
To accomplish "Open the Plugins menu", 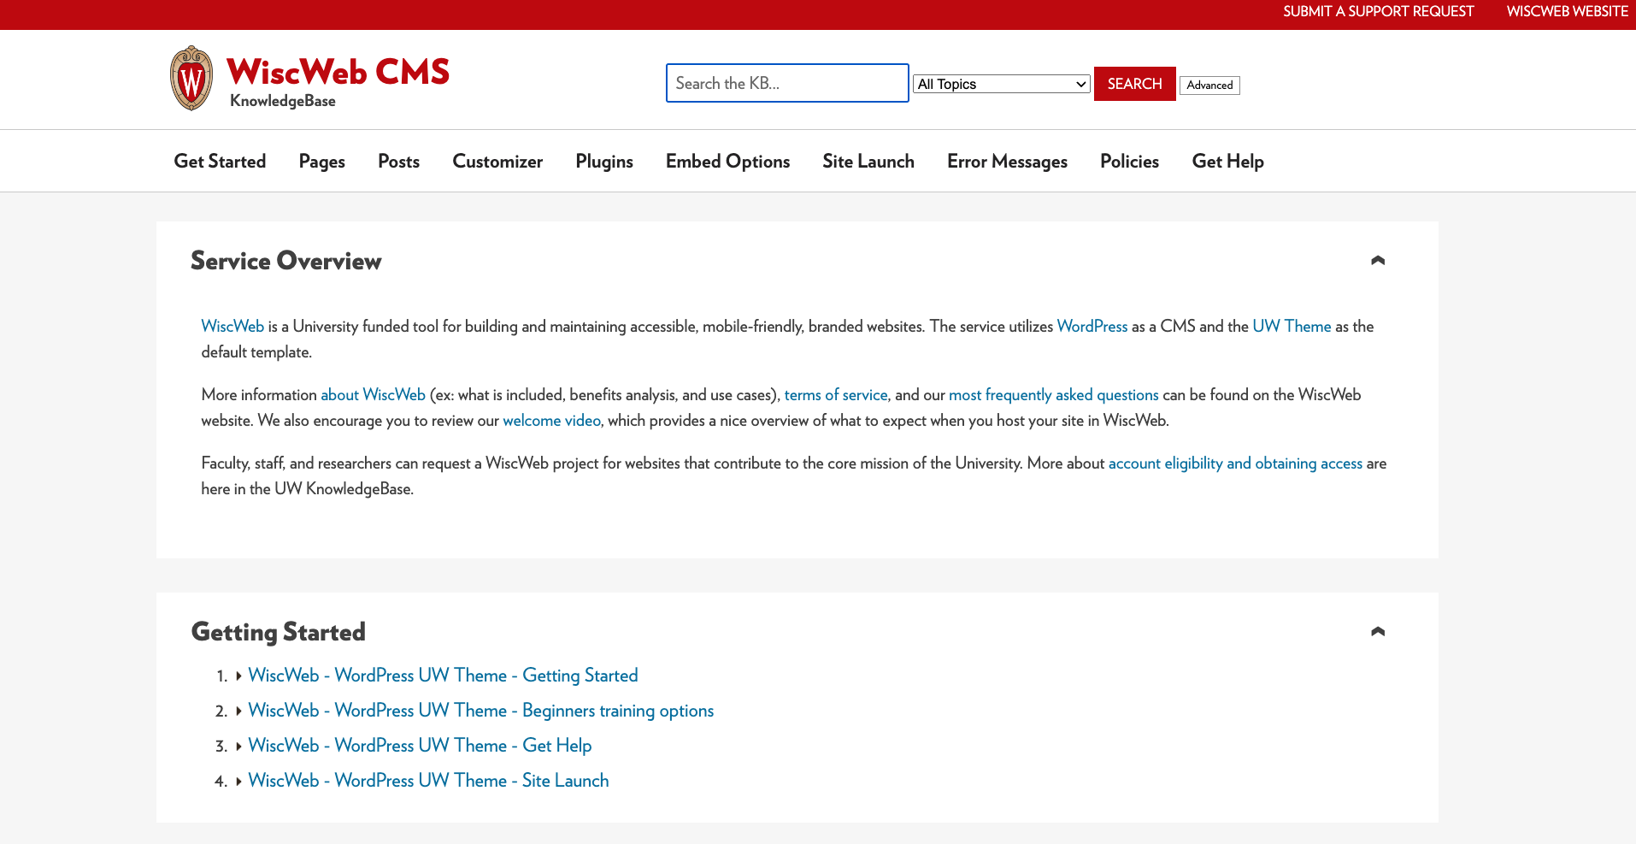I will [604, 161].
